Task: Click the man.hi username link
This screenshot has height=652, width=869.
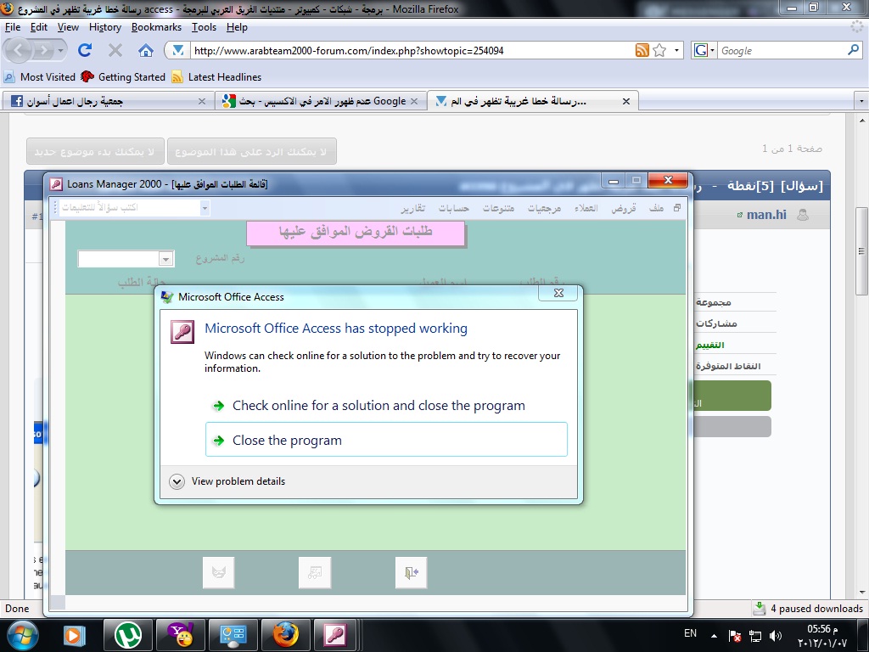Action: coord(766,215)
